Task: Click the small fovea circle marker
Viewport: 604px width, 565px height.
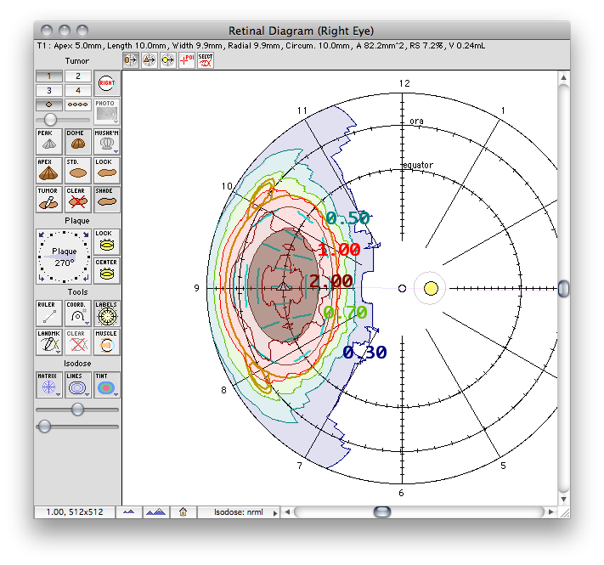Action: [x=402, y=289]
